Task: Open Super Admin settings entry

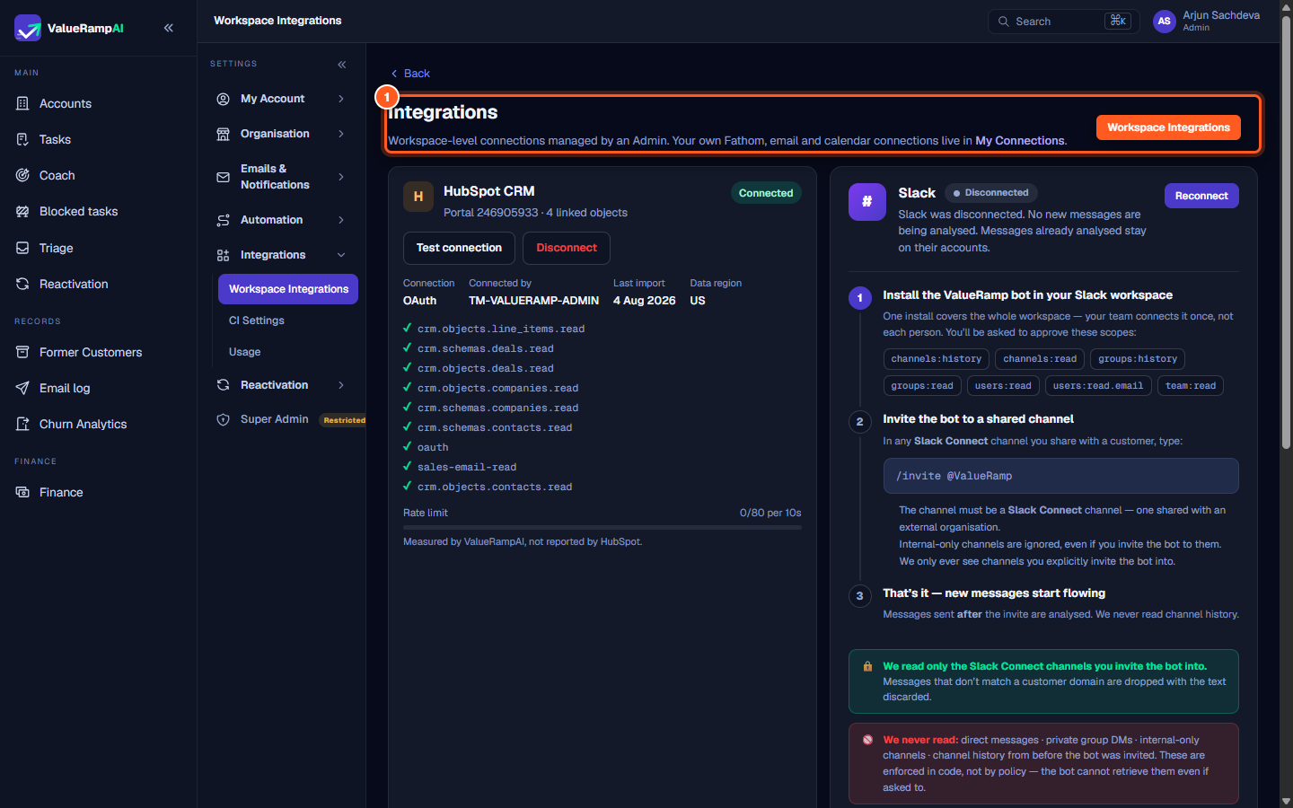Action: pos(275,419)
